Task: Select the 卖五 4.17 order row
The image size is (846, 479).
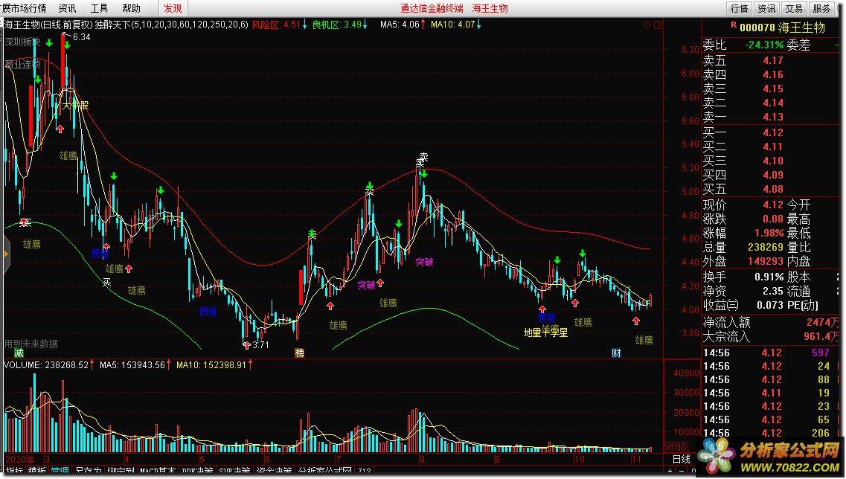Action: pos(770,60)
